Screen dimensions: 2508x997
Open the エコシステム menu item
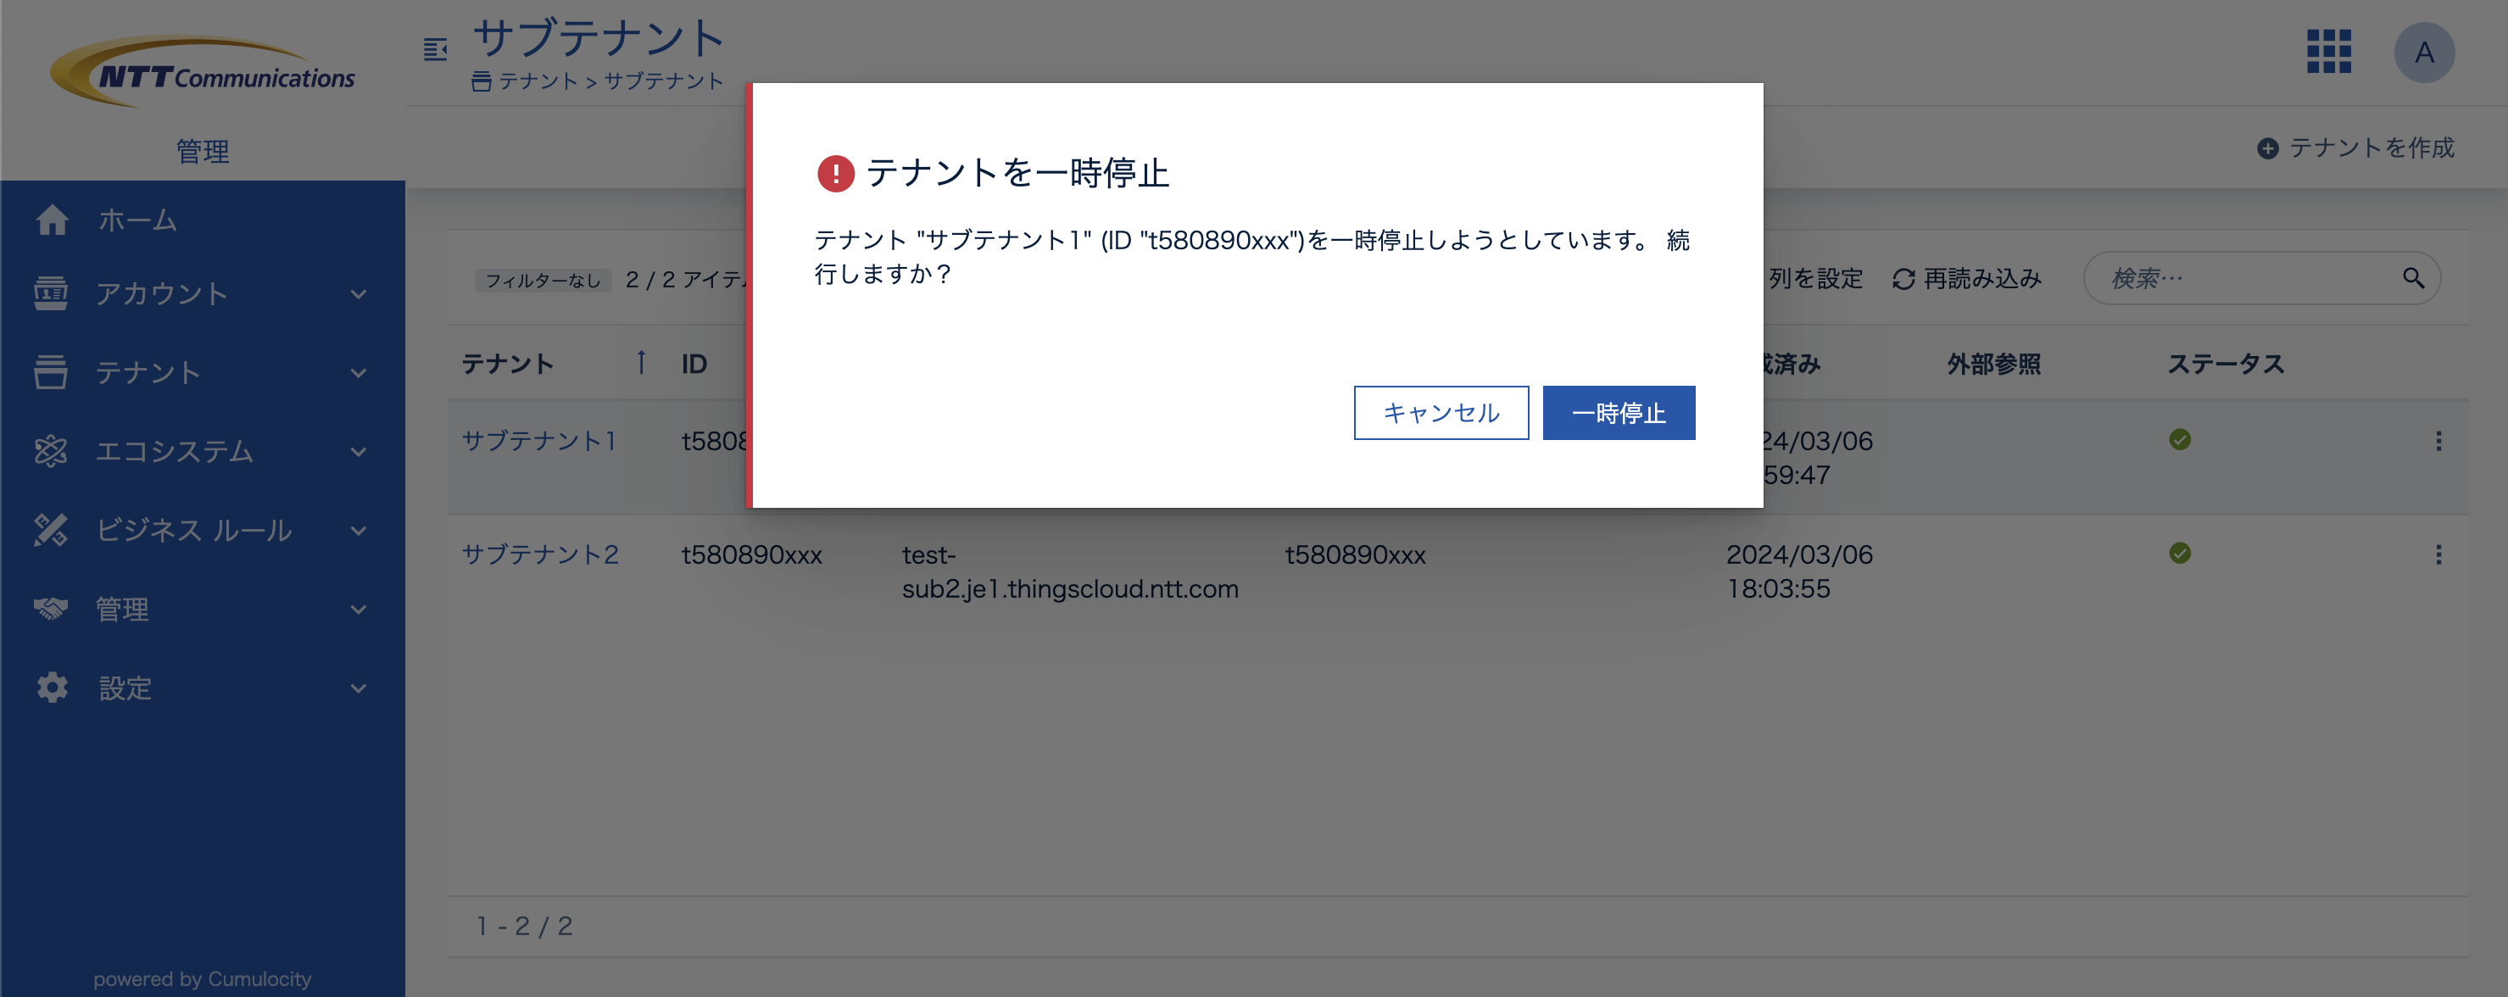point(203,451)
